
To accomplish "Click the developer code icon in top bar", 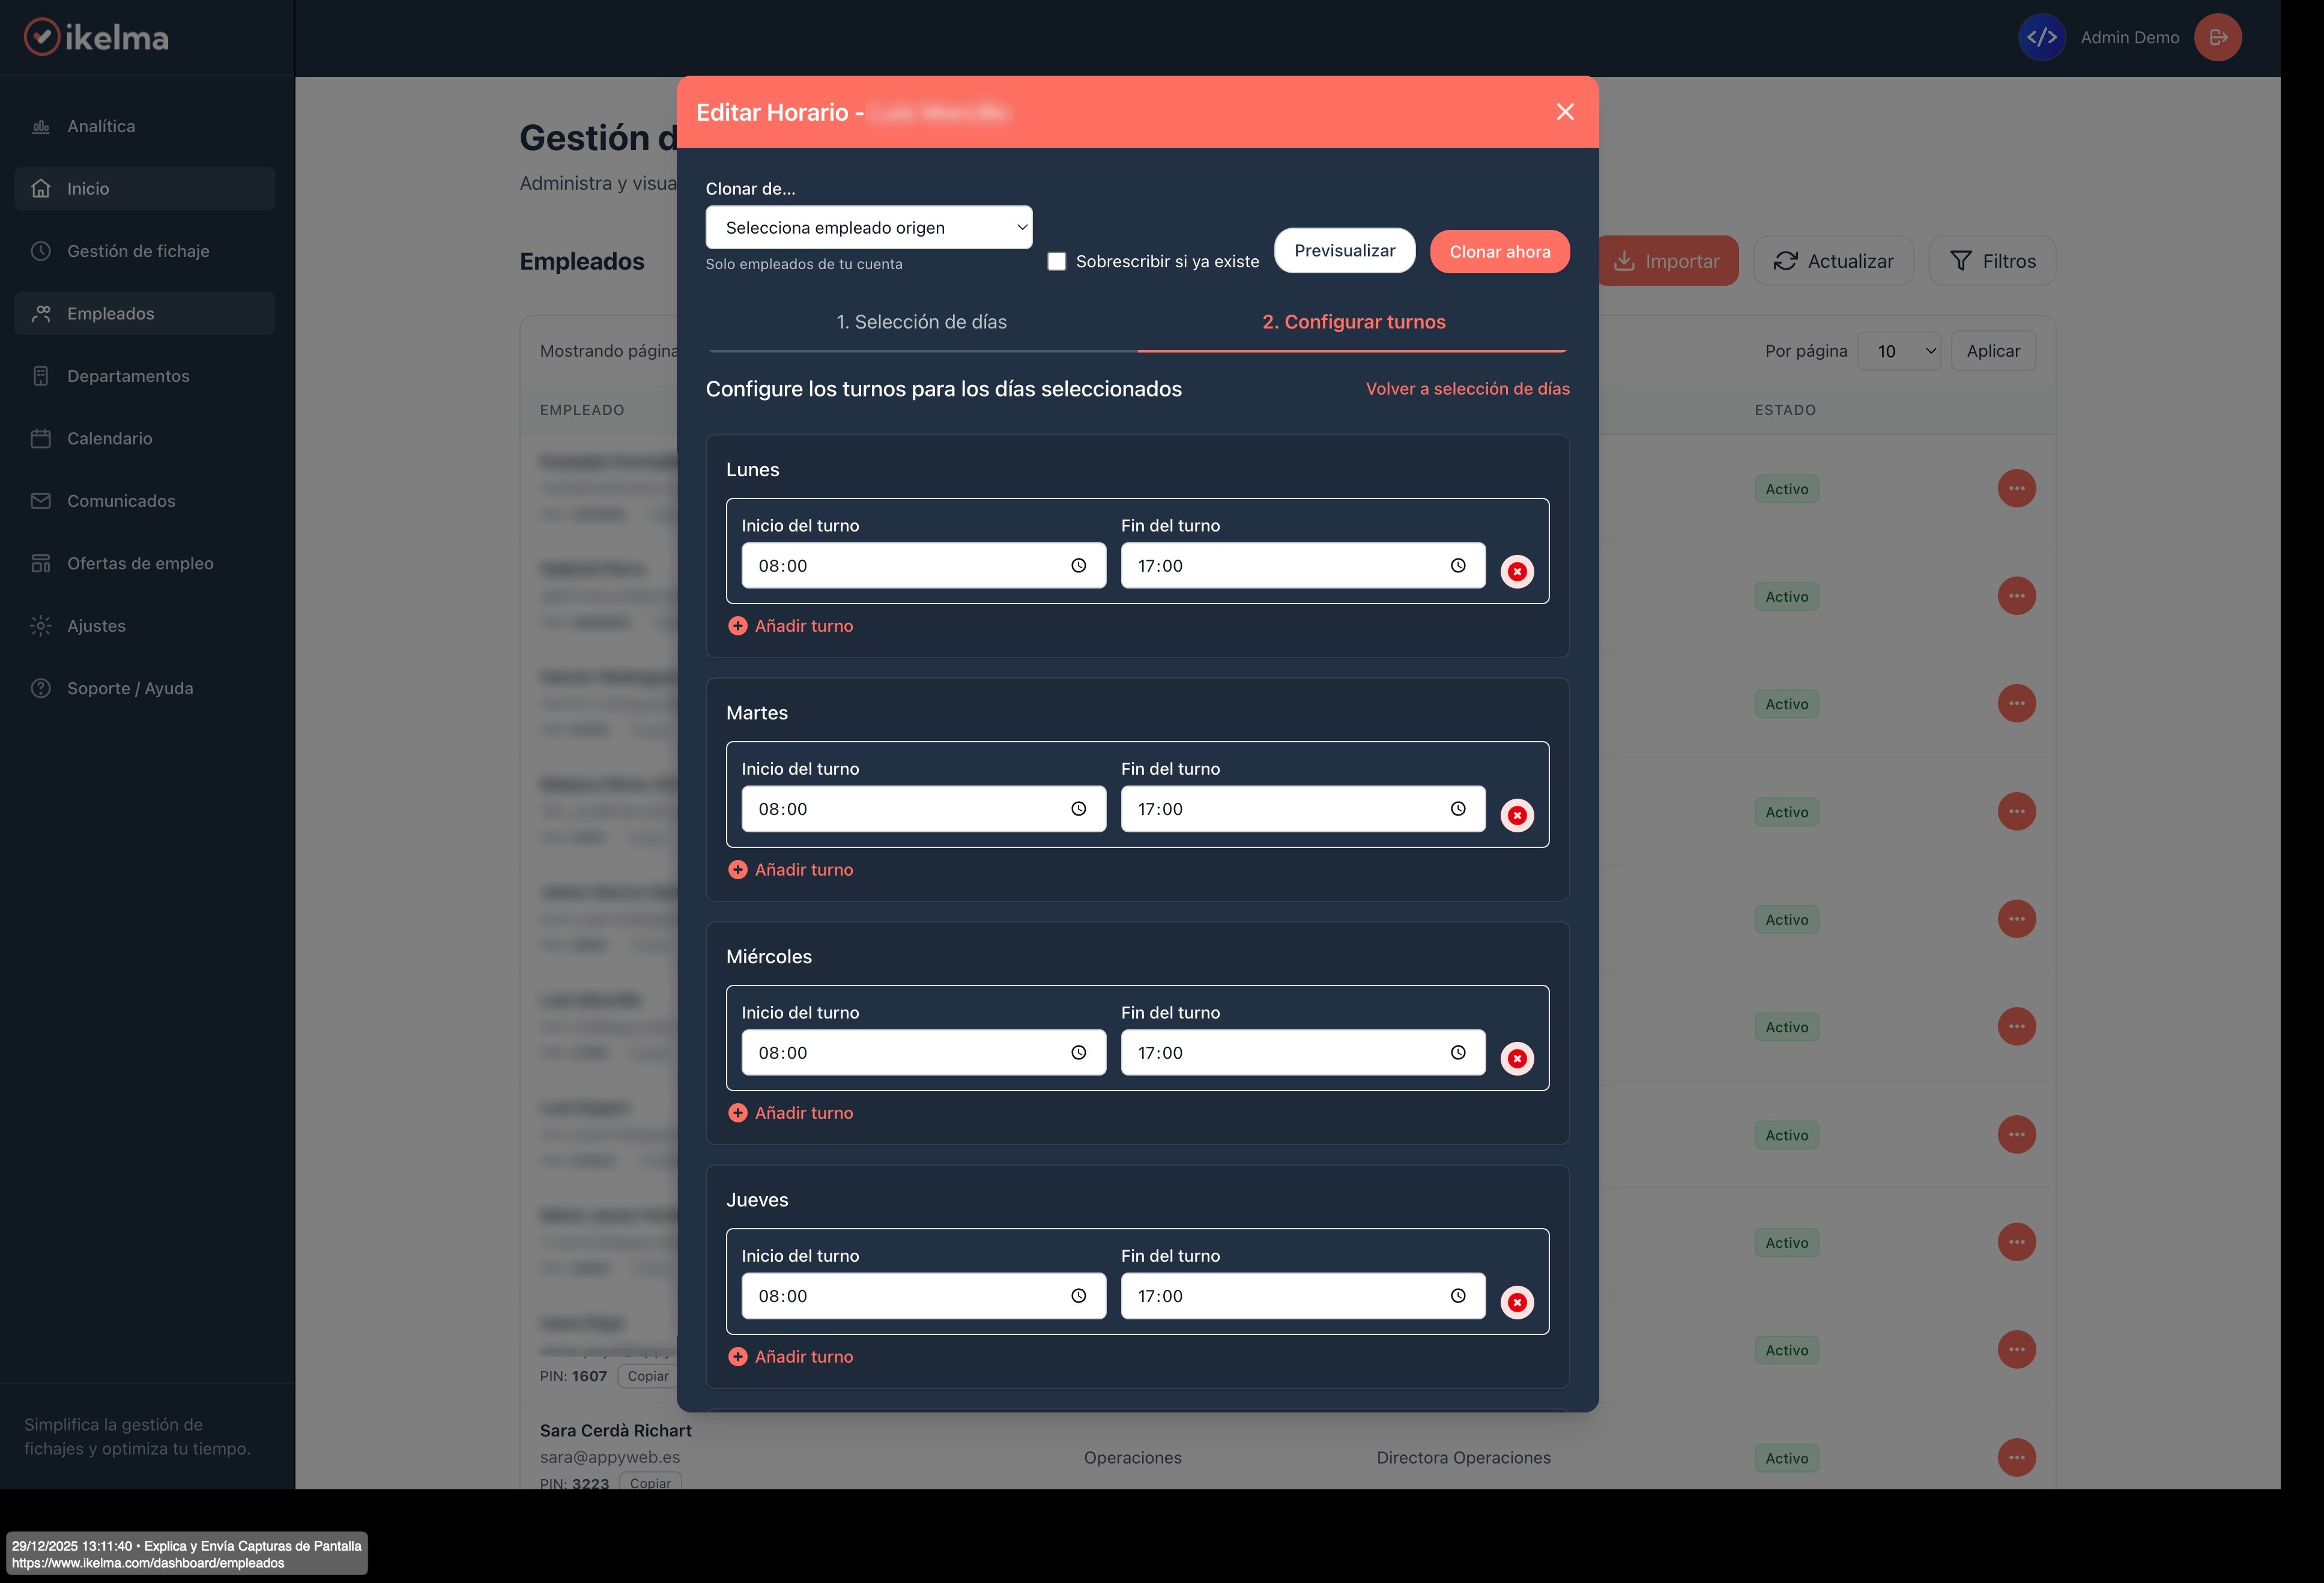I will [2042, 37].
